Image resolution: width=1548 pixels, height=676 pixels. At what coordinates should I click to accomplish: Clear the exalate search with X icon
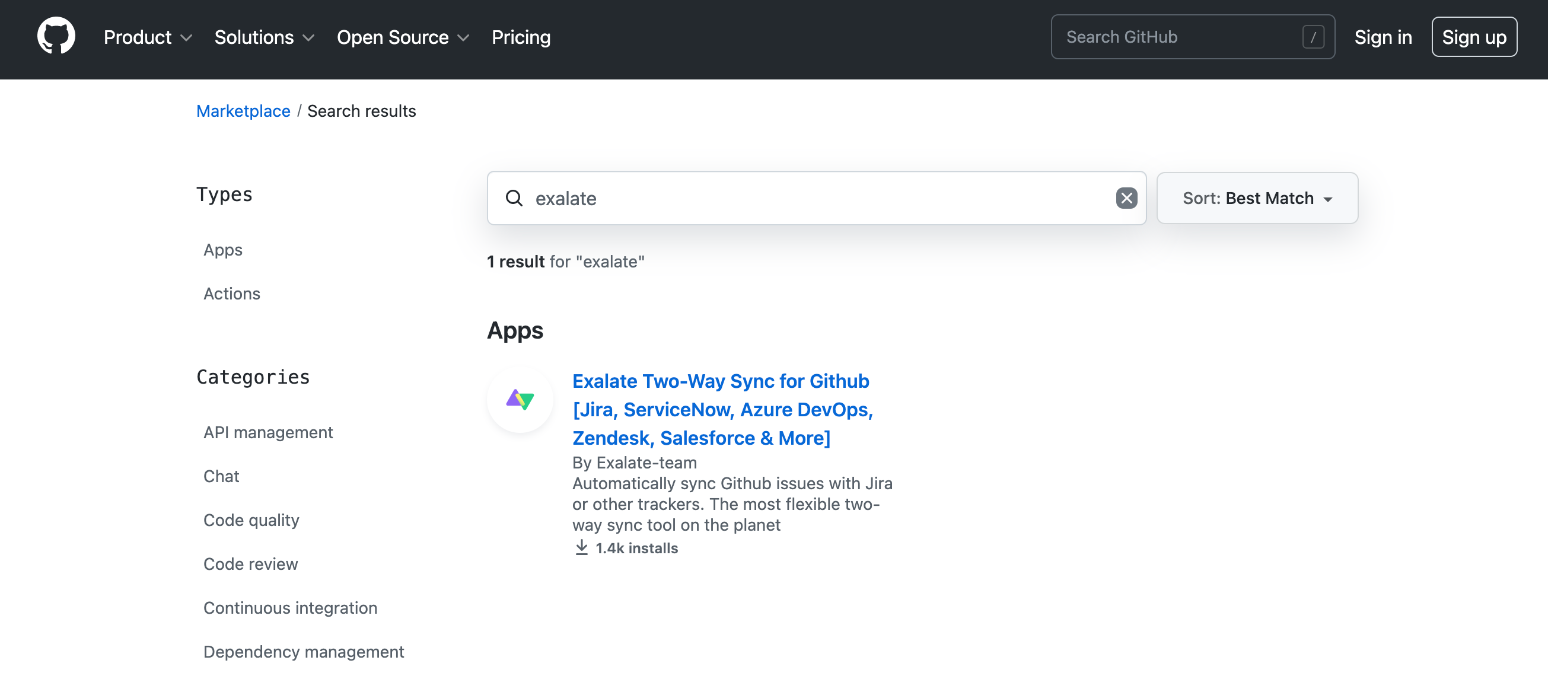[x=1126, y=198]
